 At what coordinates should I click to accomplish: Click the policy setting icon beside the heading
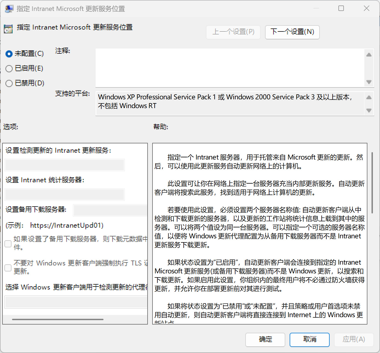pos(8,29)
